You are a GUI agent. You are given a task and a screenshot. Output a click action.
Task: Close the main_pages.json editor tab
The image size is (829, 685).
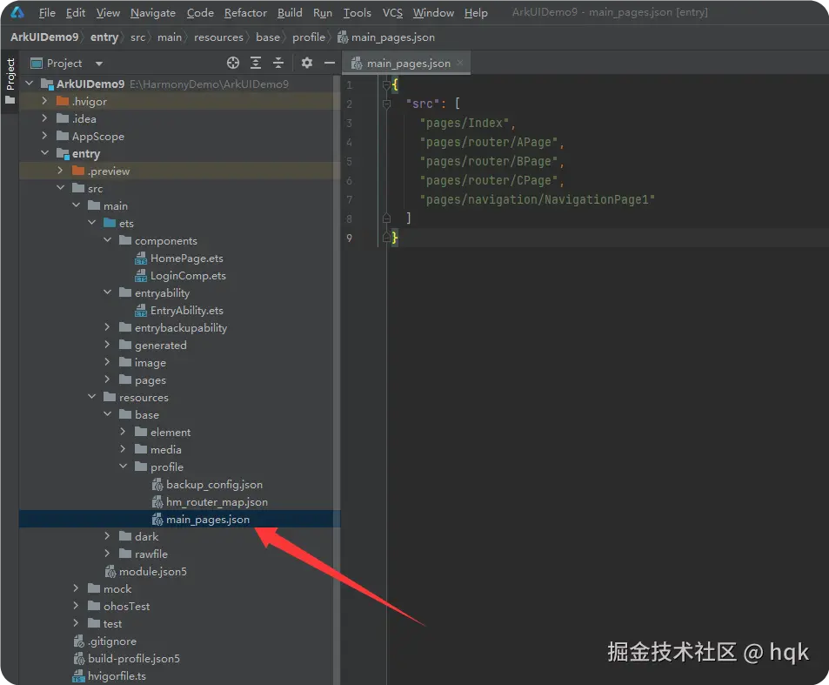(459, 63)
